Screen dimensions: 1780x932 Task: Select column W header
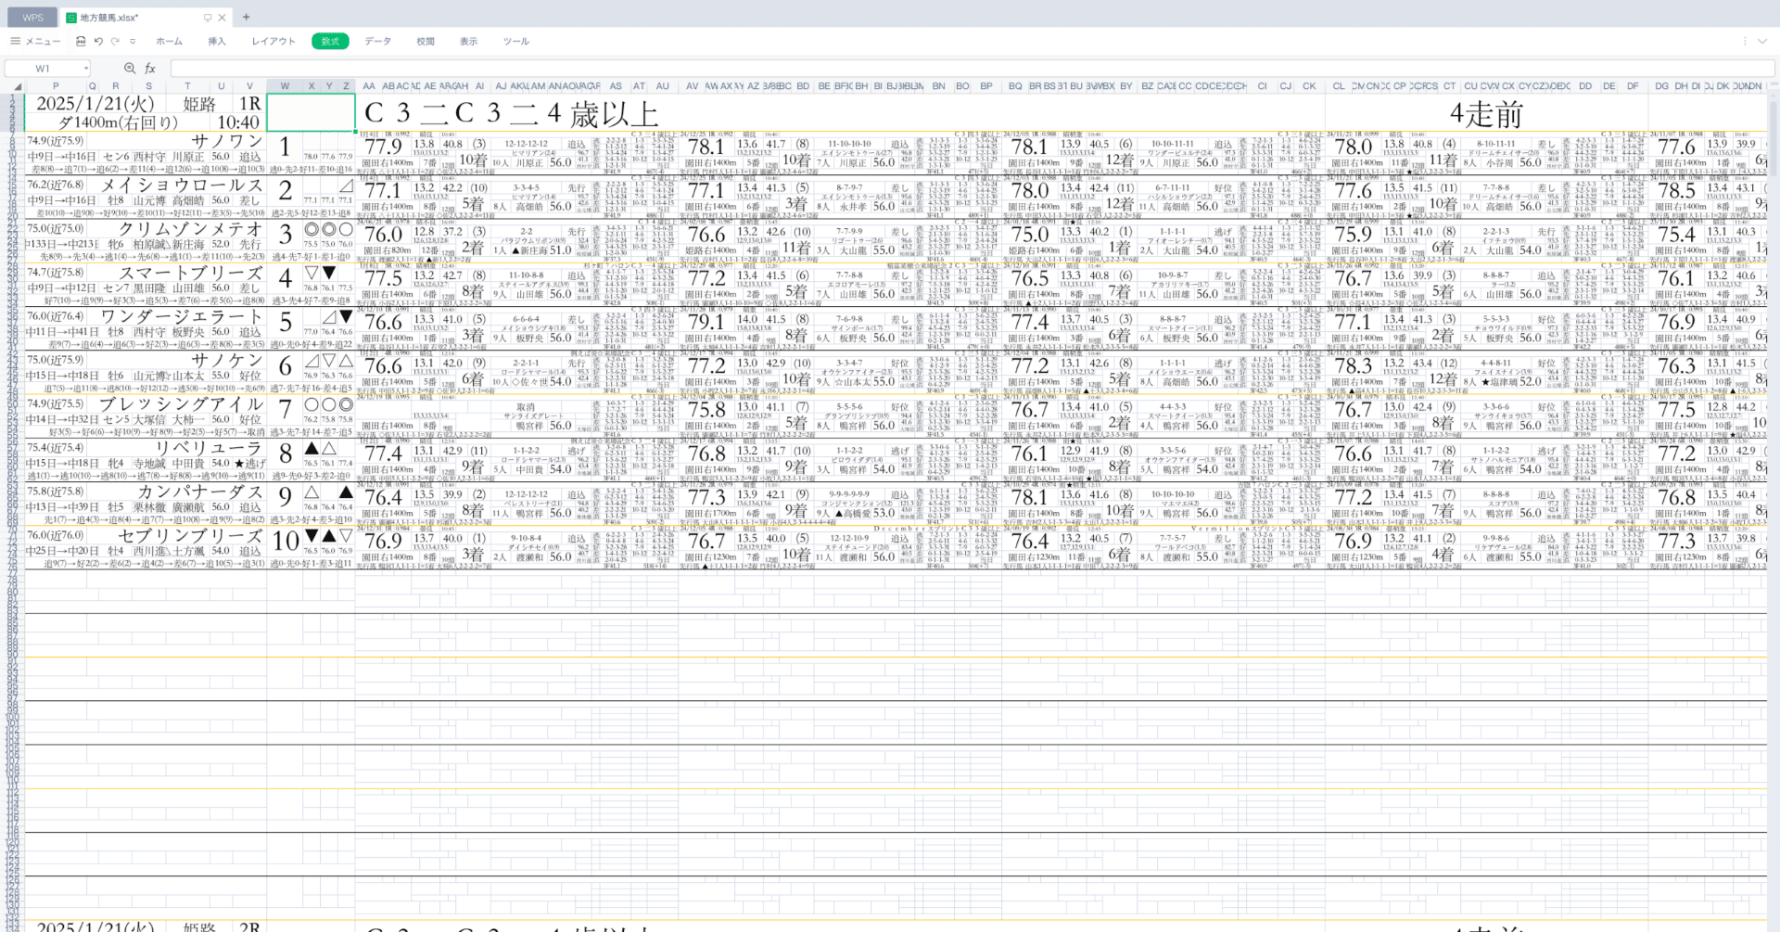285,86
